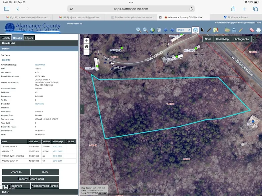Screen dimensions: 262x196
Task: Select the zoom out magnifier tool
Action: tap(145, 30)
